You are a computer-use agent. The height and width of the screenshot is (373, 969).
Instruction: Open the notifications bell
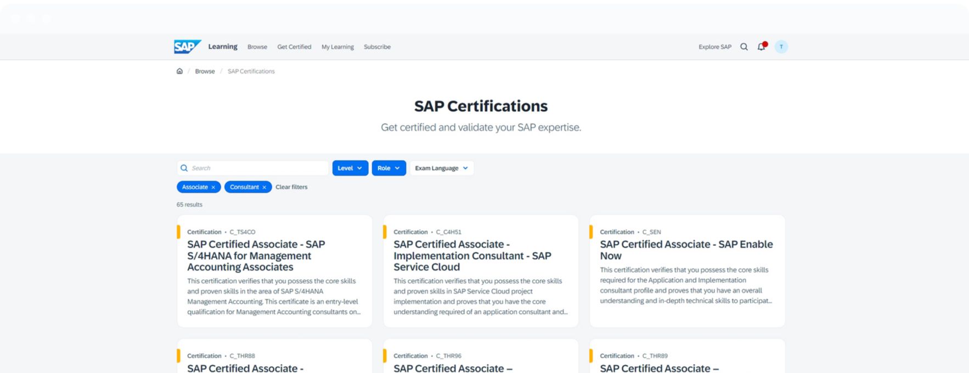tap(761, 47)
